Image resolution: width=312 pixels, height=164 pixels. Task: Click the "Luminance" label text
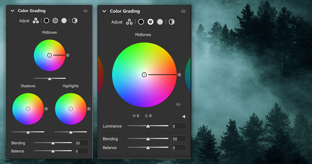tap(112, 126)
